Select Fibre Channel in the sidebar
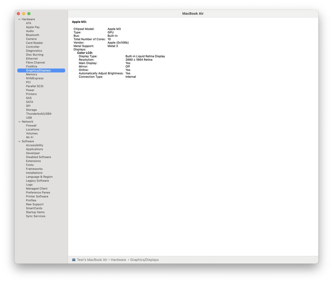This screenshot has height=283, width=333. 35,63
